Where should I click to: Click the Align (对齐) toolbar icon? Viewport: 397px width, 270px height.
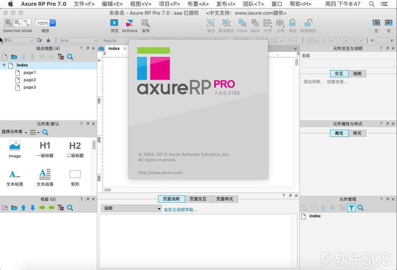click(268, 23)
